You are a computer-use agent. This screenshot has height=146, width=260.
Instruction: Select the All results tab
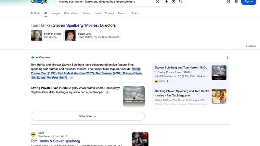46,13
